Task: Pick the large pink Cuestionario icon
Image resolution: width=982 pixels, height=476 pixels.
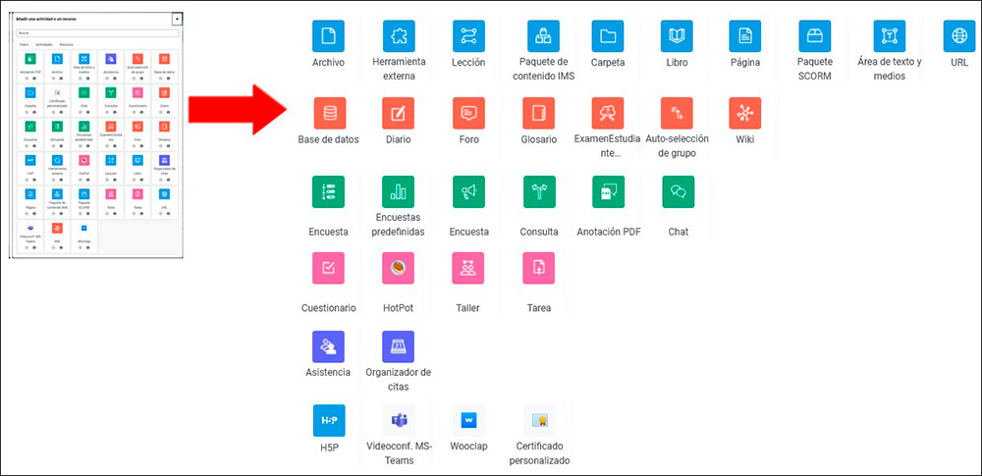Action: [328, 268]
